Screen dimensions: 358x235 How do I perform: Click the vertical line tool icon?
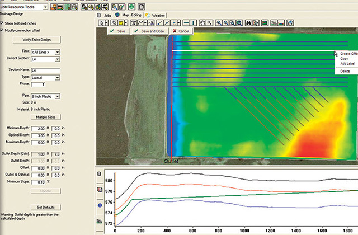click(193, 23)
